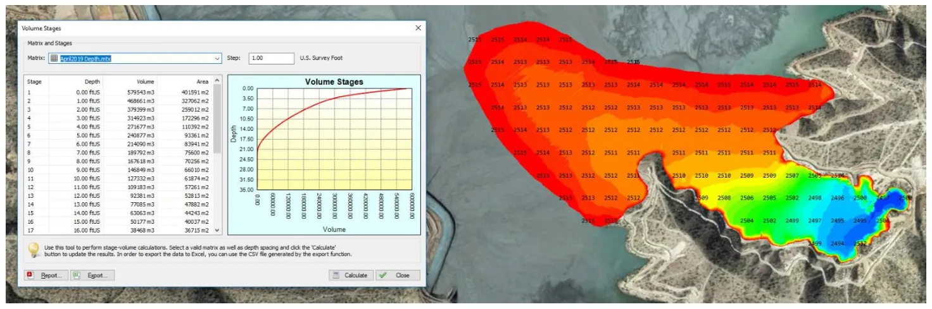Select the volume cell 38468 m3

point(142,231)
